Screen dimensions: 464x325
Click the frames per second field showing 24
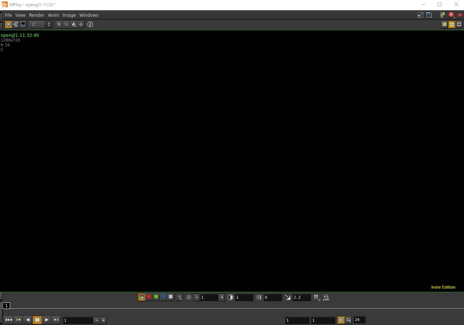pos(359,320)
